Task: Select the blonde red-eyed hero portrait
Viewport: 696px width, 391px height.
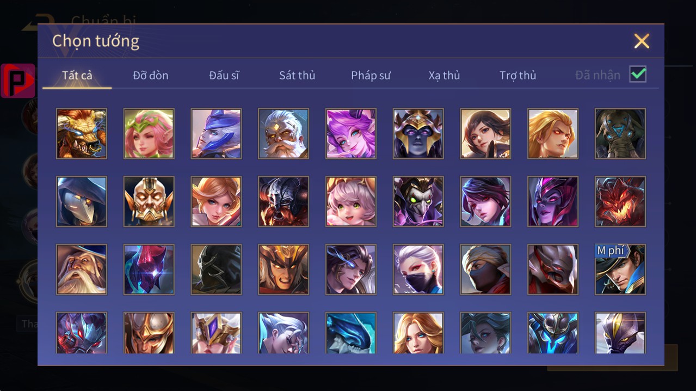Action: (553, 134)
